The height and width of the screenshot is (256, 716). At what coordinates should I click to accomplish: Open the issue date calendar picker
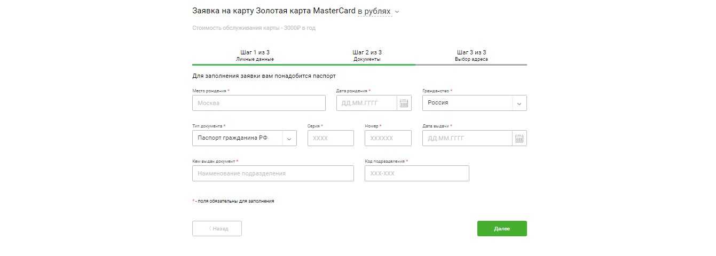519,139
